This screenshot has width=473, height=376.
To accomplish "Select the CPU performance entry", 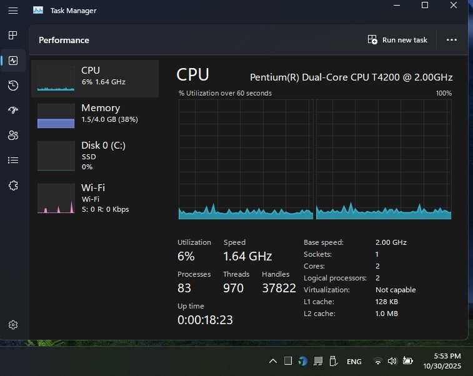I will [95, 79].
